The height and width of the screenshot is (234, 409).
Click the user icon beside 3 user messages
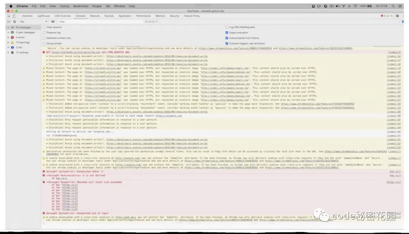click(12, 33)
